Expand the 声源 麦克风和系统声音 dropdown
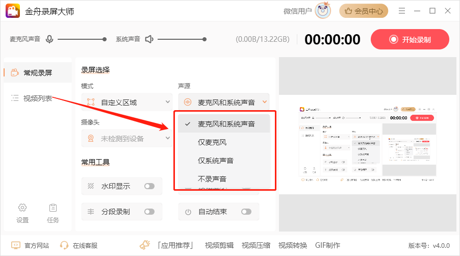The image size is (460, 256). pyautogui.click(x=223, y=102)
